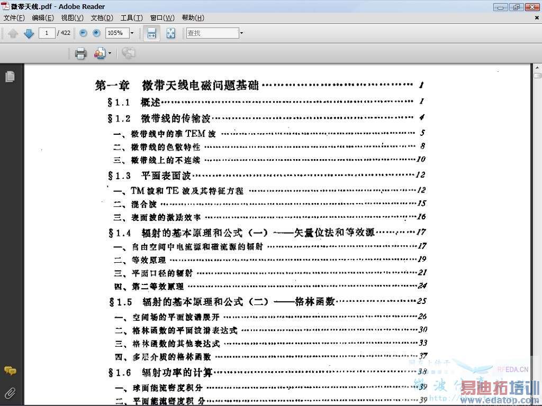The width and height of the screenshot is (542, 406).
Task: Click the 查找 search box
Action: click(213, 33)
